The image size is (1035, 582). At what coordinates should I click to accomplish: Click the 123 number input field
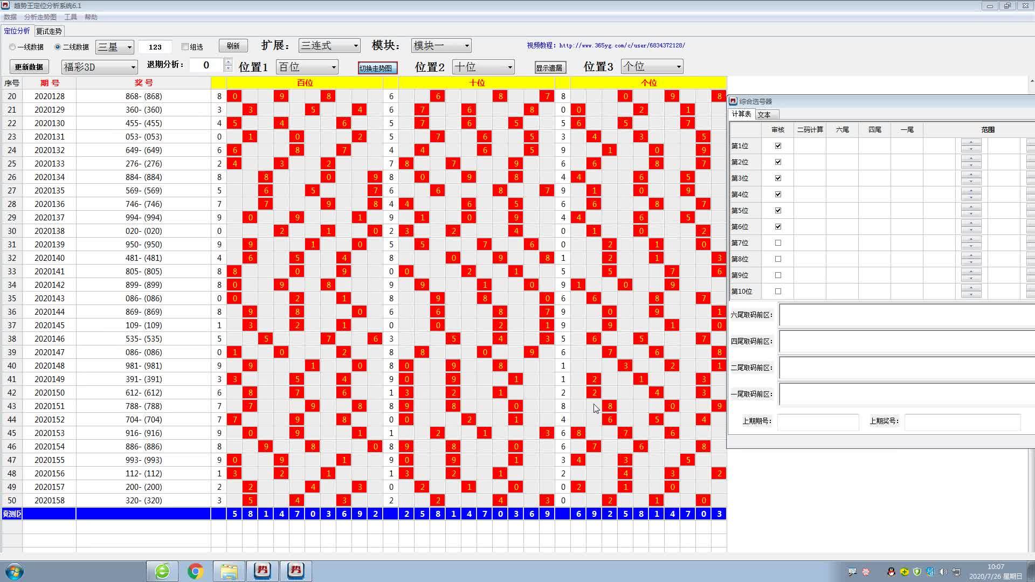click(155, 47)
